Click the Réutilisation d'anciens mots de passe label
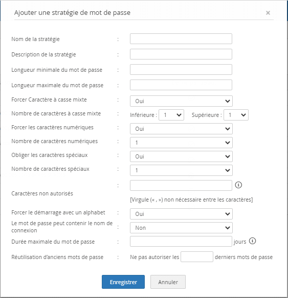The width and height of the screenshot is (288, 298). click(x=57, y=257)
